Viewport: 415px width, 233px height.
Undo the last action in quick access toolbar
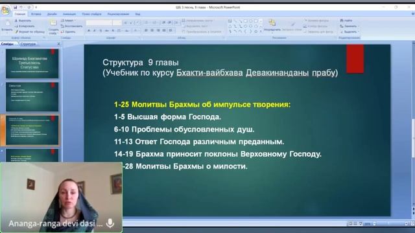21,7
